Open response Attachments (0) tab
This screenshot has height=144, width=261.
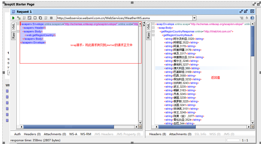(x=180, y=134)
